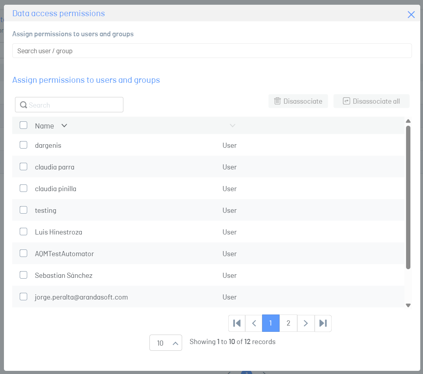Click the magnifier icon in search box

(x=24, y=105)
